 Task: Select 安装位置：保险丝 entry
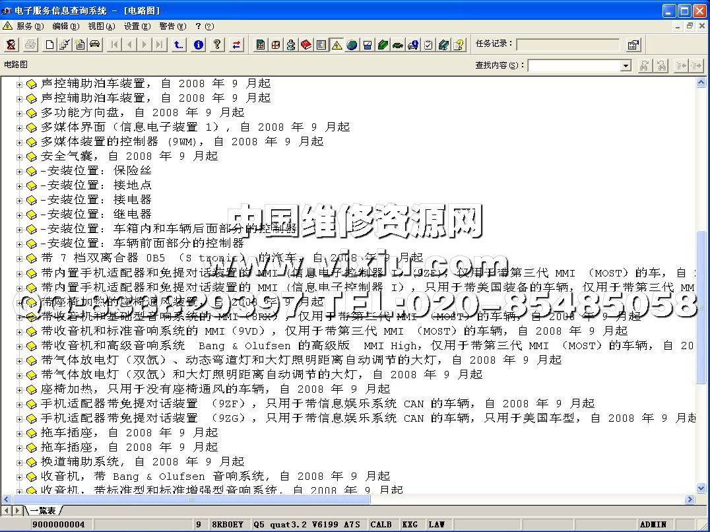tap(96, 170)
